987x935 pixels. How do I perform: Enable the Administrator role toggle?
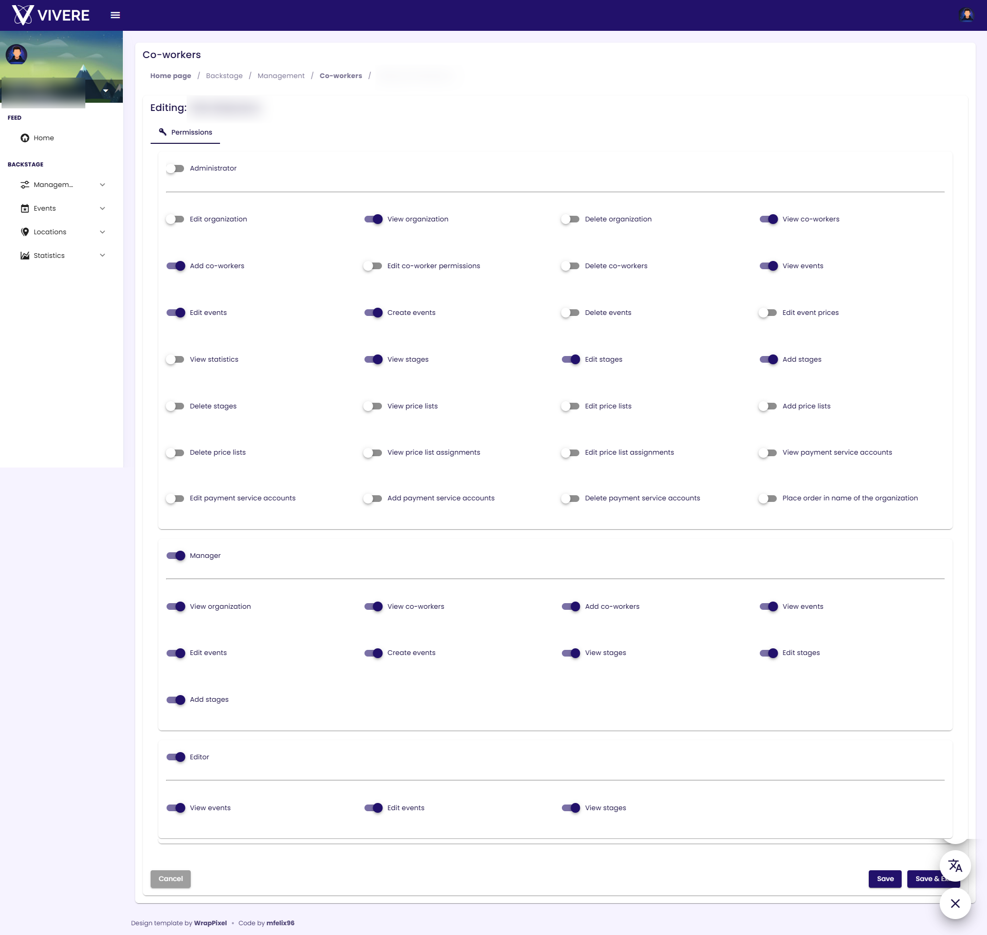point(175,169)
